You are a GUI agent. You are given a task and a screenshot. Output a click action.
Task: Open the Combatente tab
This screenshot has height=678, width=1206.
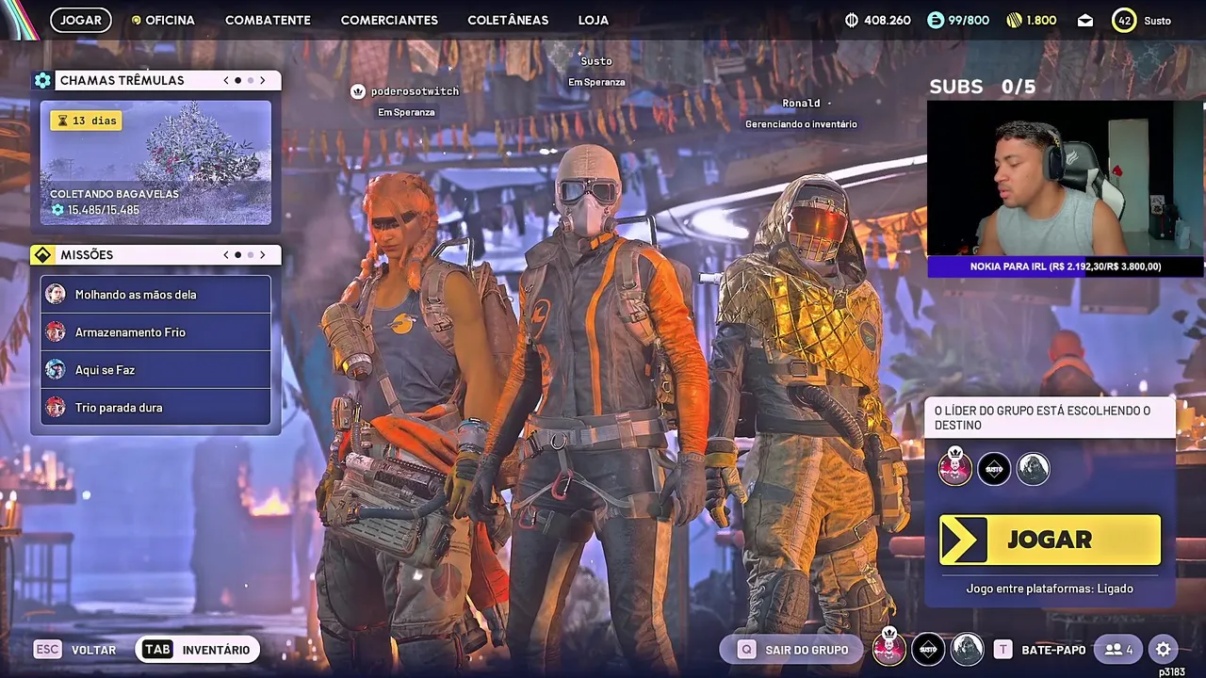click(x=268, y=20)
